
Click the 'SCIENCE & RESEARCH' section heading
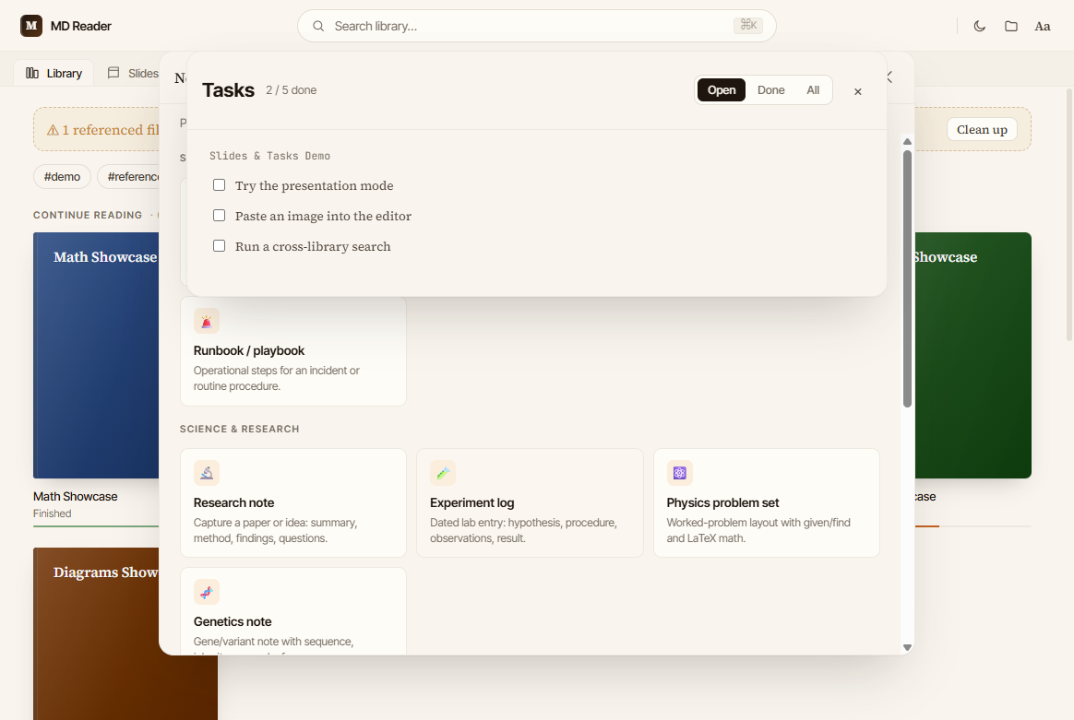tap(240, 429)
